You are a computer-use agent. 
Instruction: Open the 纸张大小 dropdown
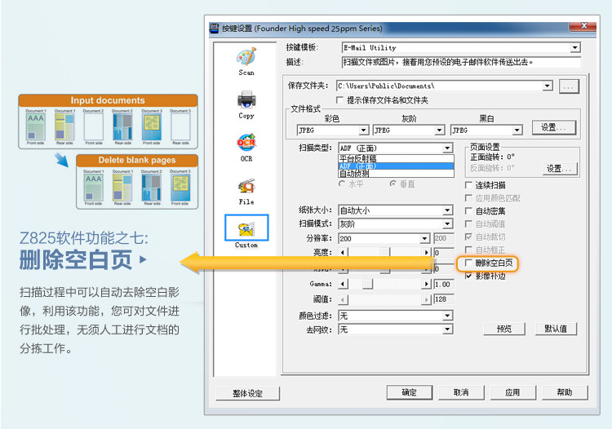point(447,210)
